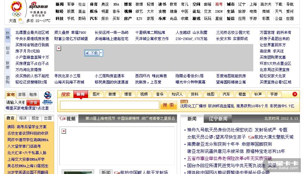
Task: Select the 视频 search tab
Action: [144, 94]
